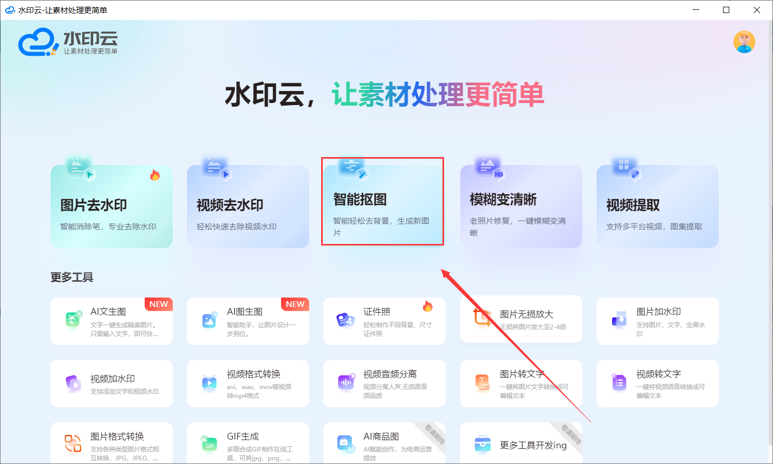Open the 视频提取 feature card
This screenshot has height=464, width=773.
(x=657, y=206)
